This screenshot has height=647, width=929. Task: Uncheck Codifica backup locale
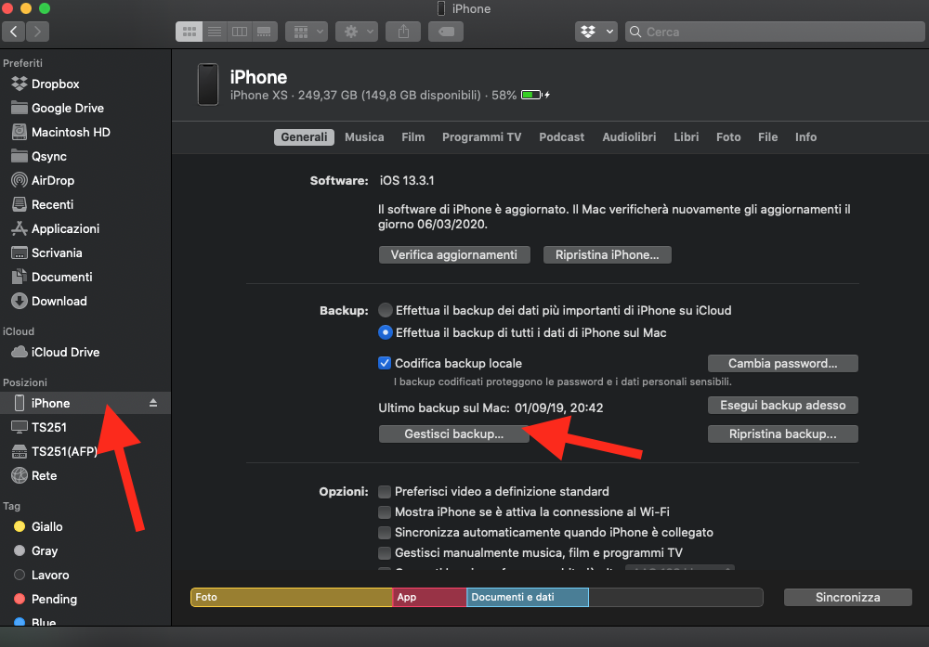click(385, 363)
